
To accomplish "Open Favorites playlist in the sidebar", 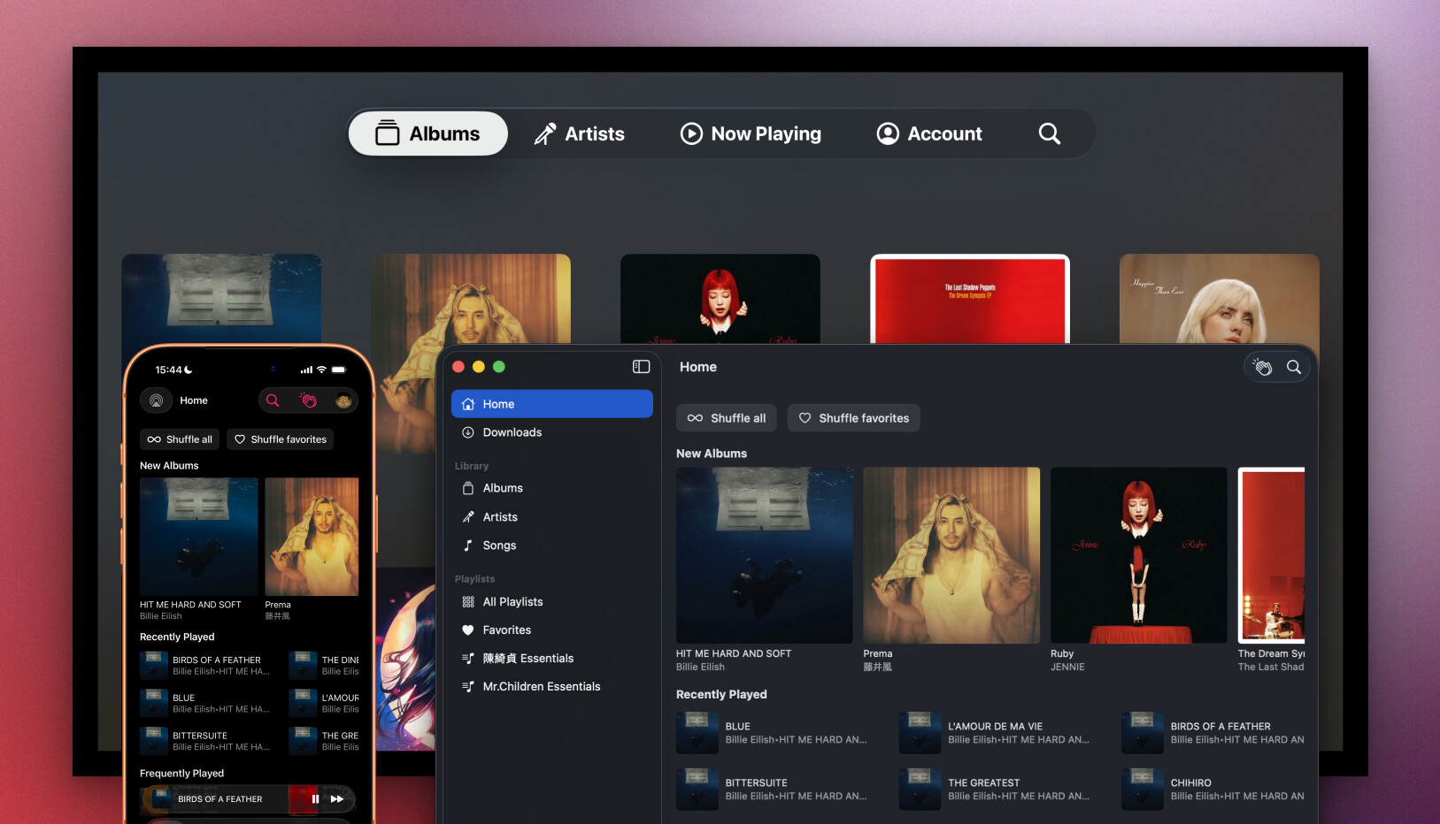I will pyautogui.click(x=506, y=630).
